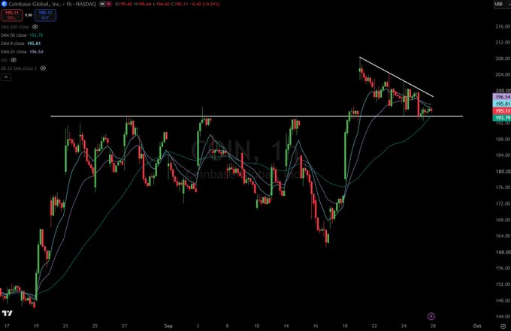The height and width of the screenshot is (331, 511).
Task: Toggle the eye icon next to BB 20 SMA close 2
Action: [43, 68]
